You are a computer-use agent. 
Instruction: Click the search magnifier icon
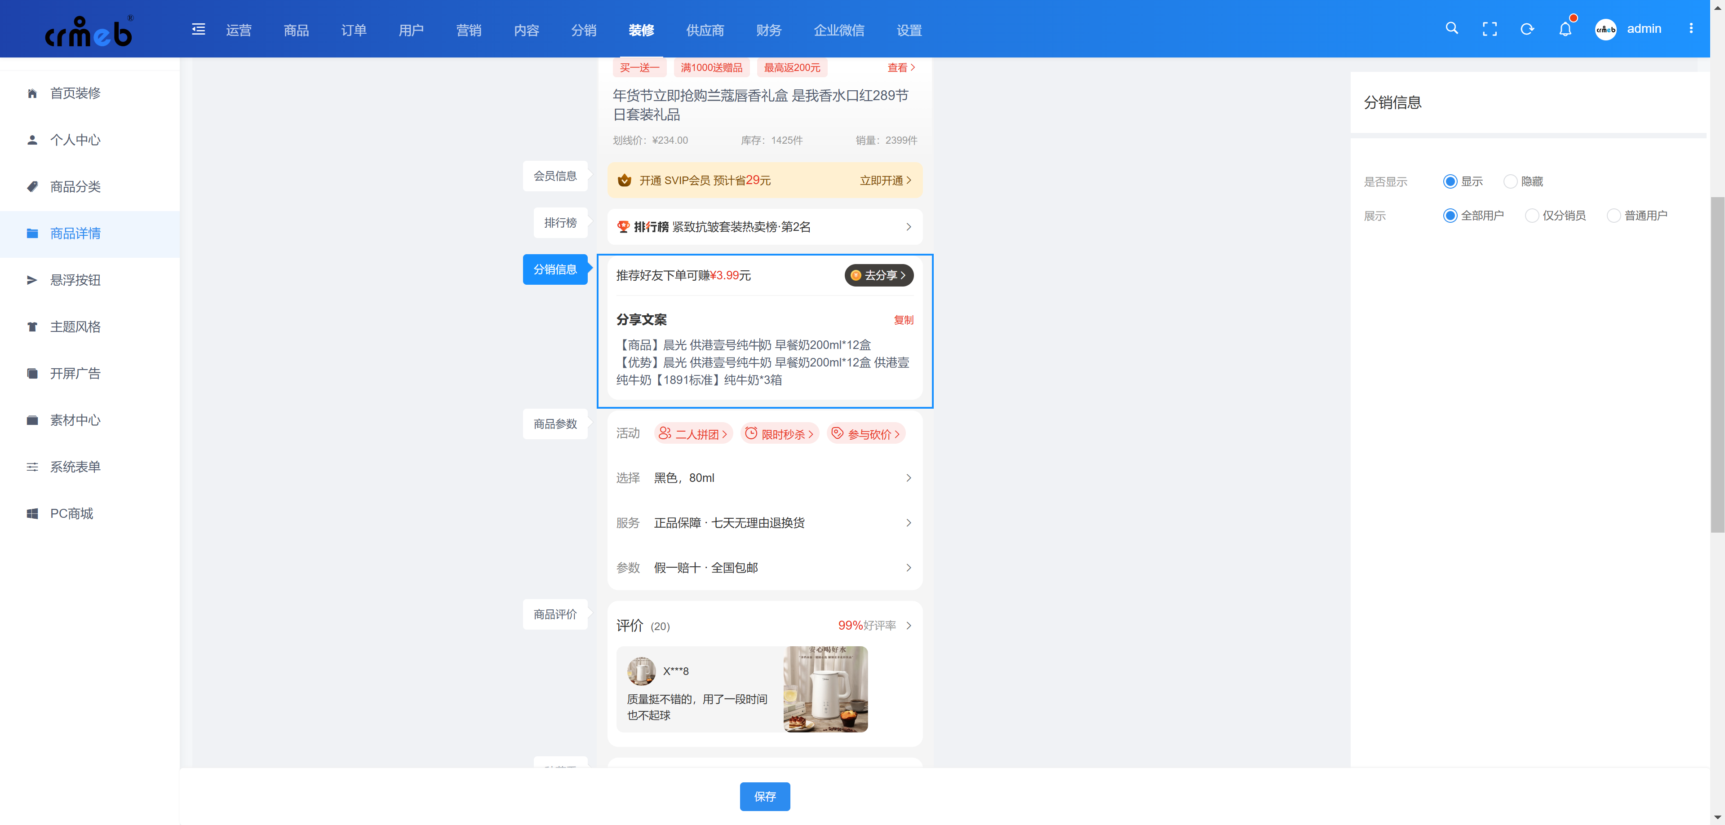[1451, 29]
